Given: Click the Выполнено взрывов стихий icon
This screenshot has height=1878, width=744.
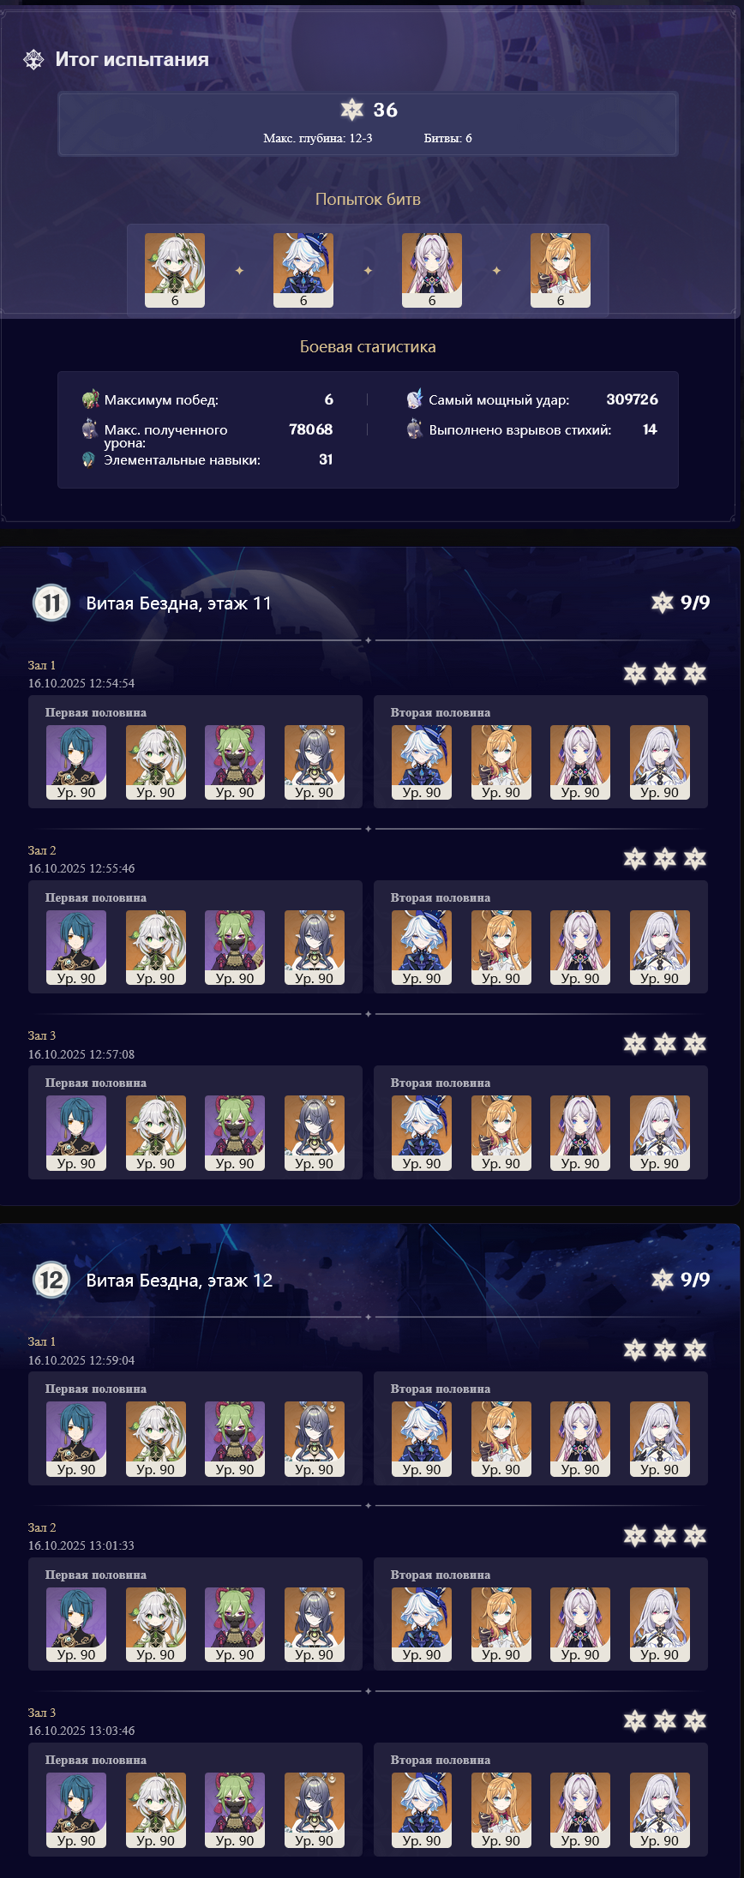Looking at the screenshot, I should (414, 429).
